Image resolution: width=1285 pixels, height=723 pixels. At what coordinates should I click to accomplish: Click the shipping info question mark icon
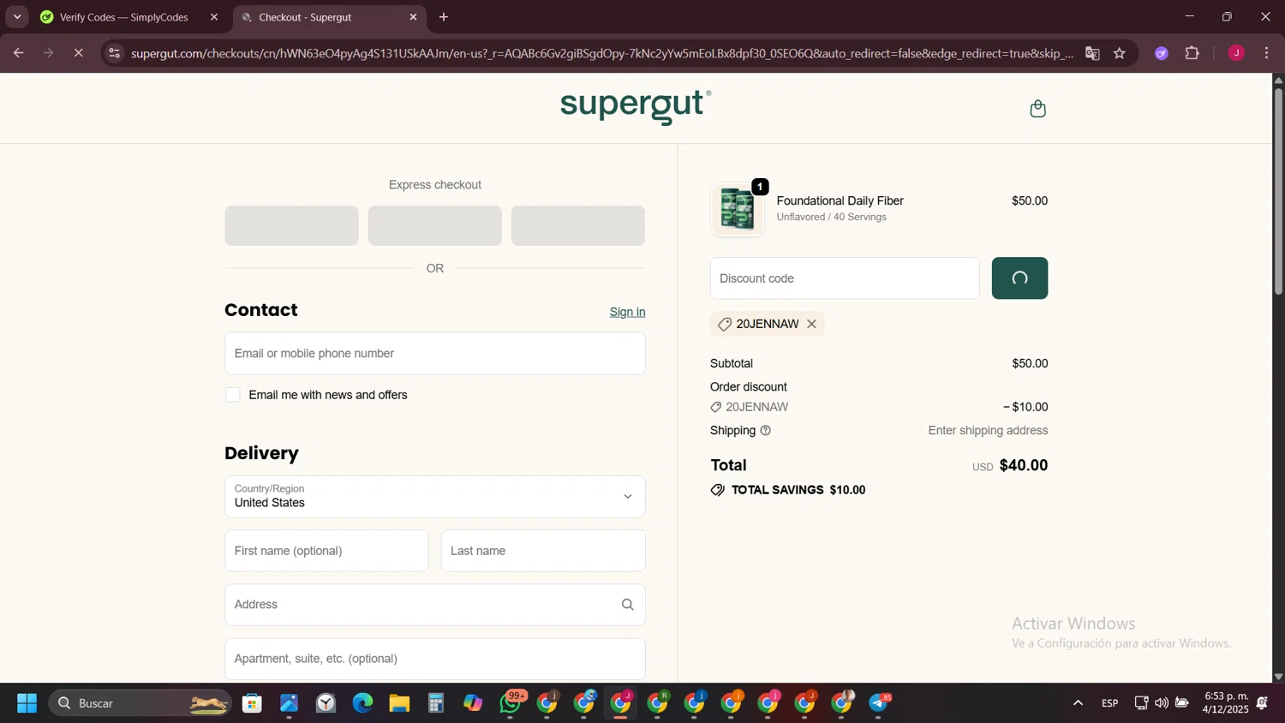point(766,431)
